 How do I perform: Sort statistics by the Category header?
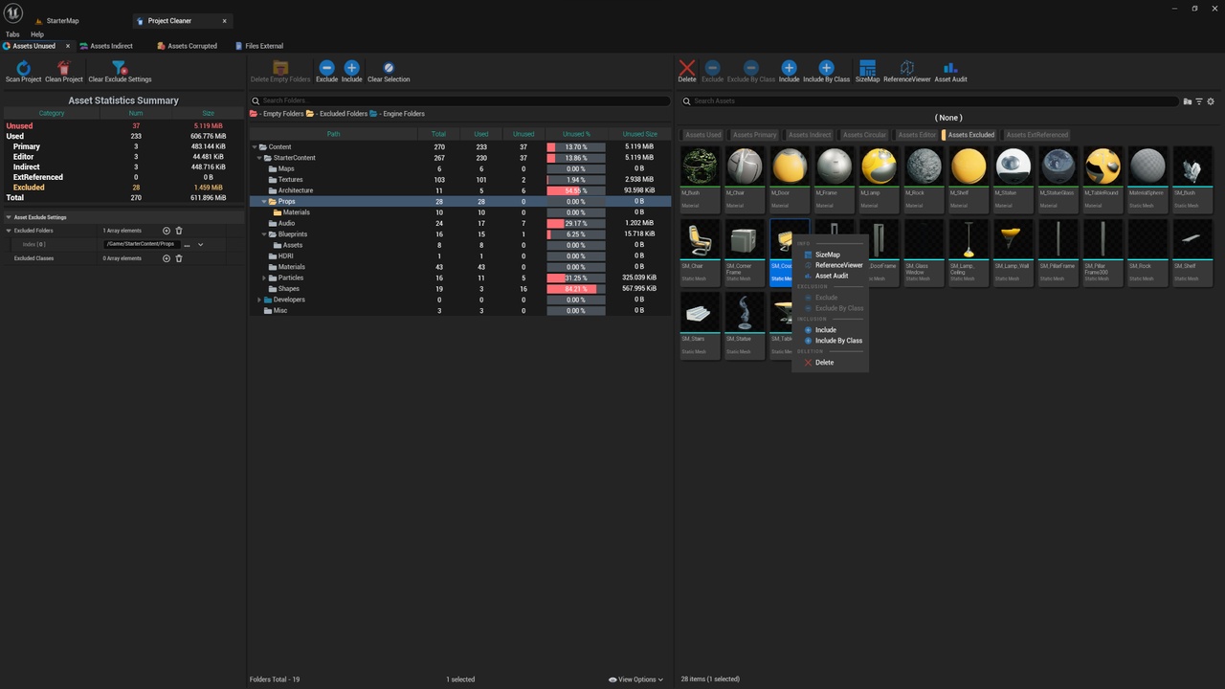coord(52,114)
